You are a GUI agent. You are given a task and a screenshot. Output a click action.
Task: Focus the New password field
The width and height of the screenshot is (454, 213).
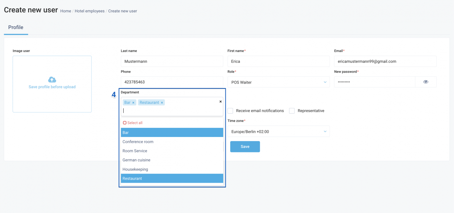(375, 82)
